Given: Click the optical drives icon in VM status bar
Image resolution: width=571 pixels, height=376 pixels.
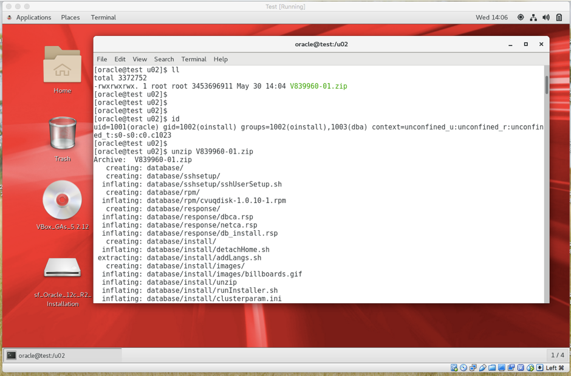Looking at the screenshot, I should click(463, 367).
